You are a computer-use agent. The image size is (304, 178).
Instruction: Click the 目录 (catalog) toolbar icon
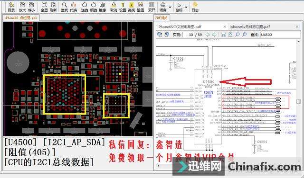coord(11,7)
